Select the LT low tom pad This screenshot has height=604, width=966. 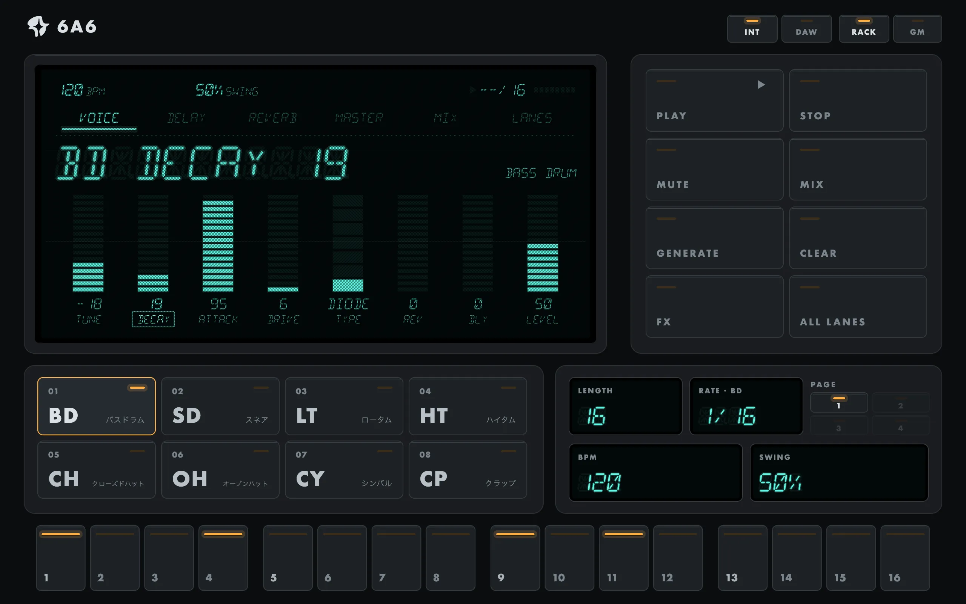[x=344, y=406]
